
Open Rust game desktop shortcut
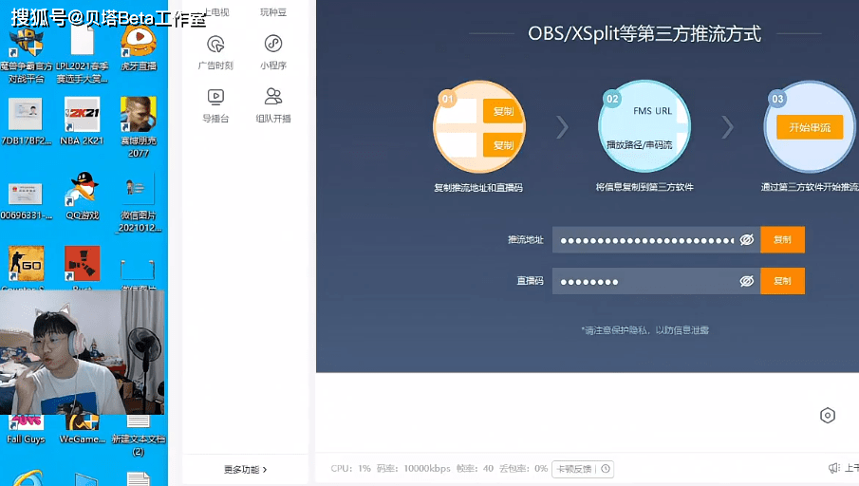[x=83, y=268]
